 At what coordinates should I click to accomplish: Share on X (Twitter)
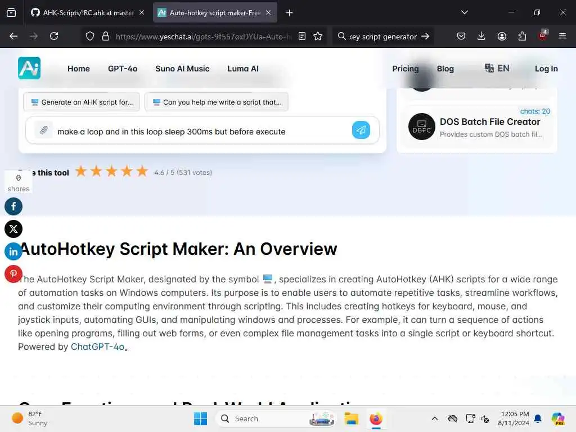[13, 229]
